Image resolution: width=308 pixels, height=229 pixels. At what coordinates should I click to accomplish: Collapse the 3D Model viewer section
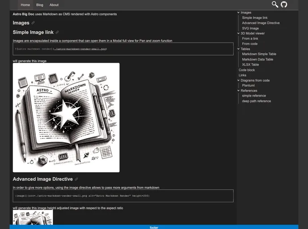[x=238, y=34]
